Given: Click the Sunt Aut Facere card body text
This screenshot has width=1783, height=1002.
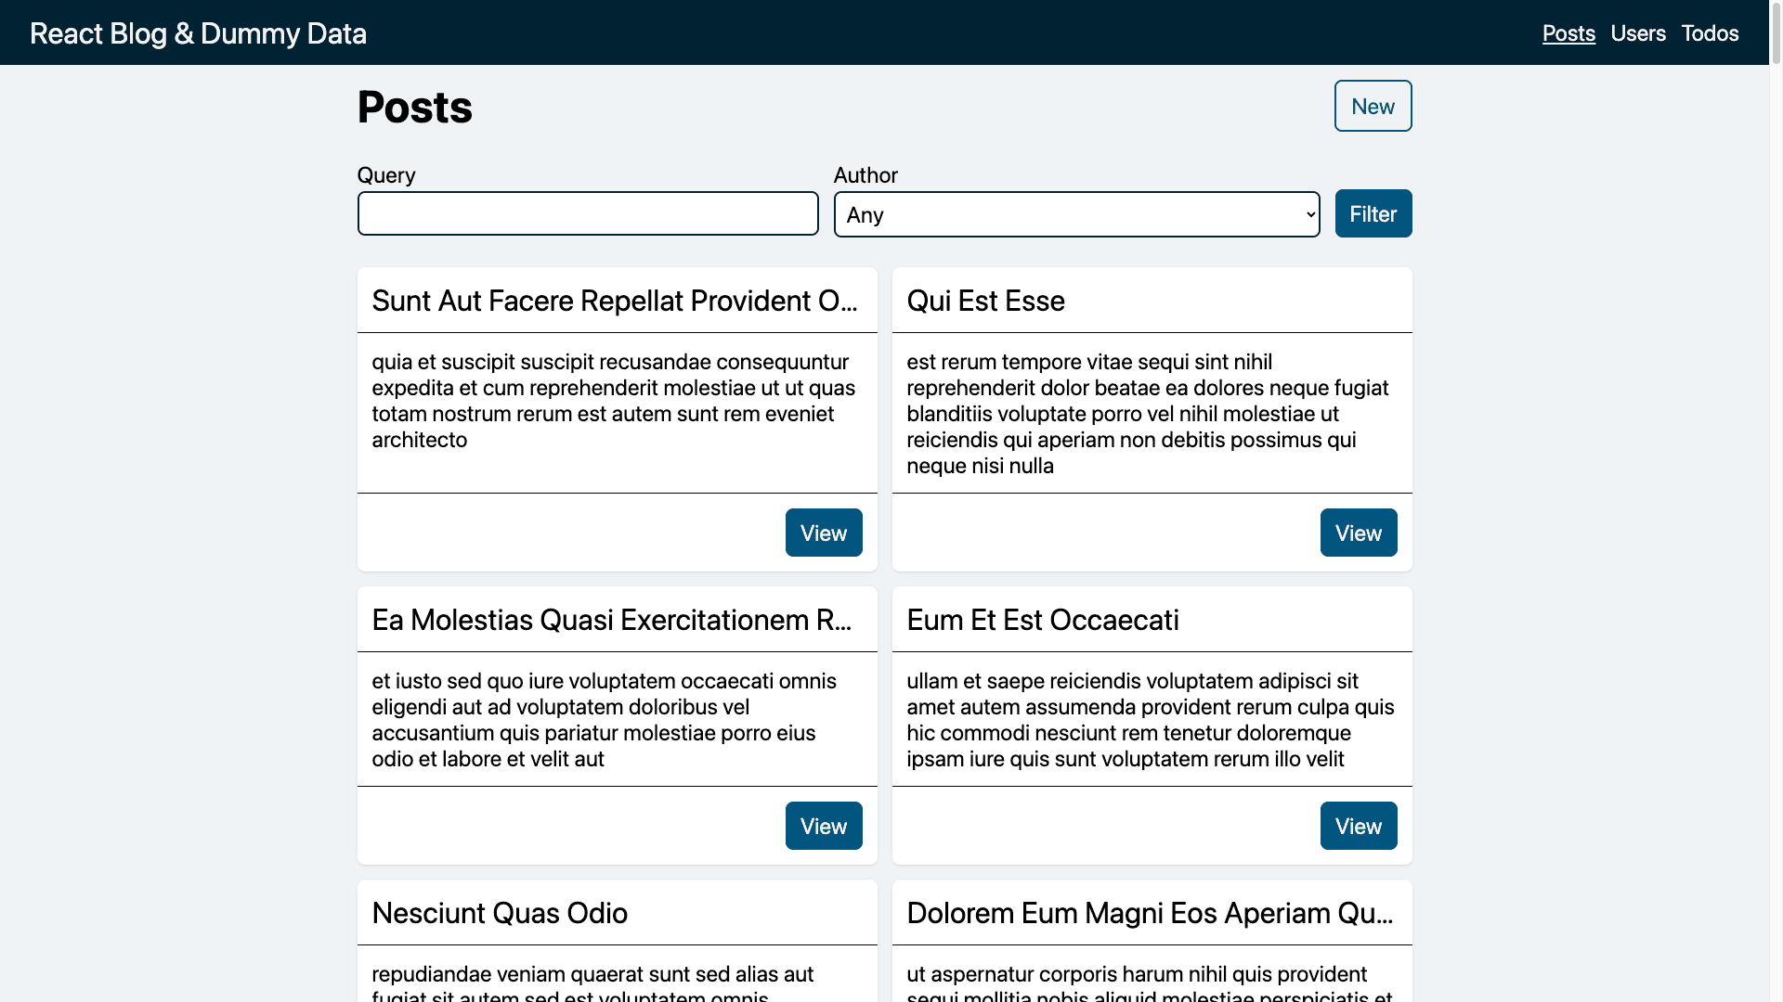Looking at the screenshot, I should click(x=614, y=401).
